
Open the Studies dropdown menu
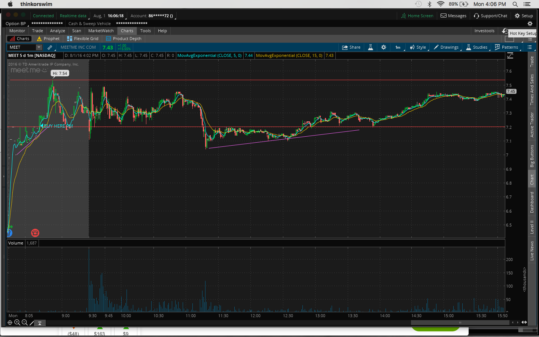click(477, 47)
